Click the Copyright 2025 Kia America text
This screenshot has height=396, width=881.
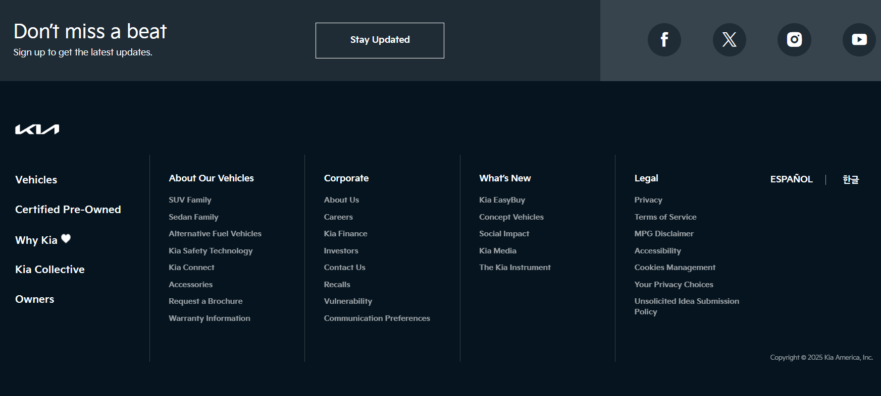coord(821,358)
